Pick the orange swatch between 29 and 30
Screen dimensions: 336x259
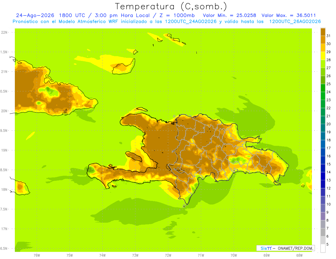coord(323,48)
